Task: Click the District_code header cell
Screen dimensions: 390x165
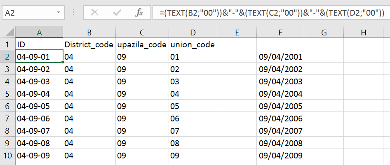Action: click(x=89, y=45)
